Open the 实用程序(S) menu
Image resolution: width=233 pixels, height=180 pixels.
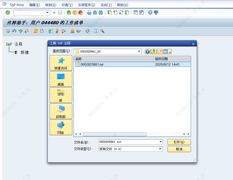pyautogui.click(x=87, y=5)
